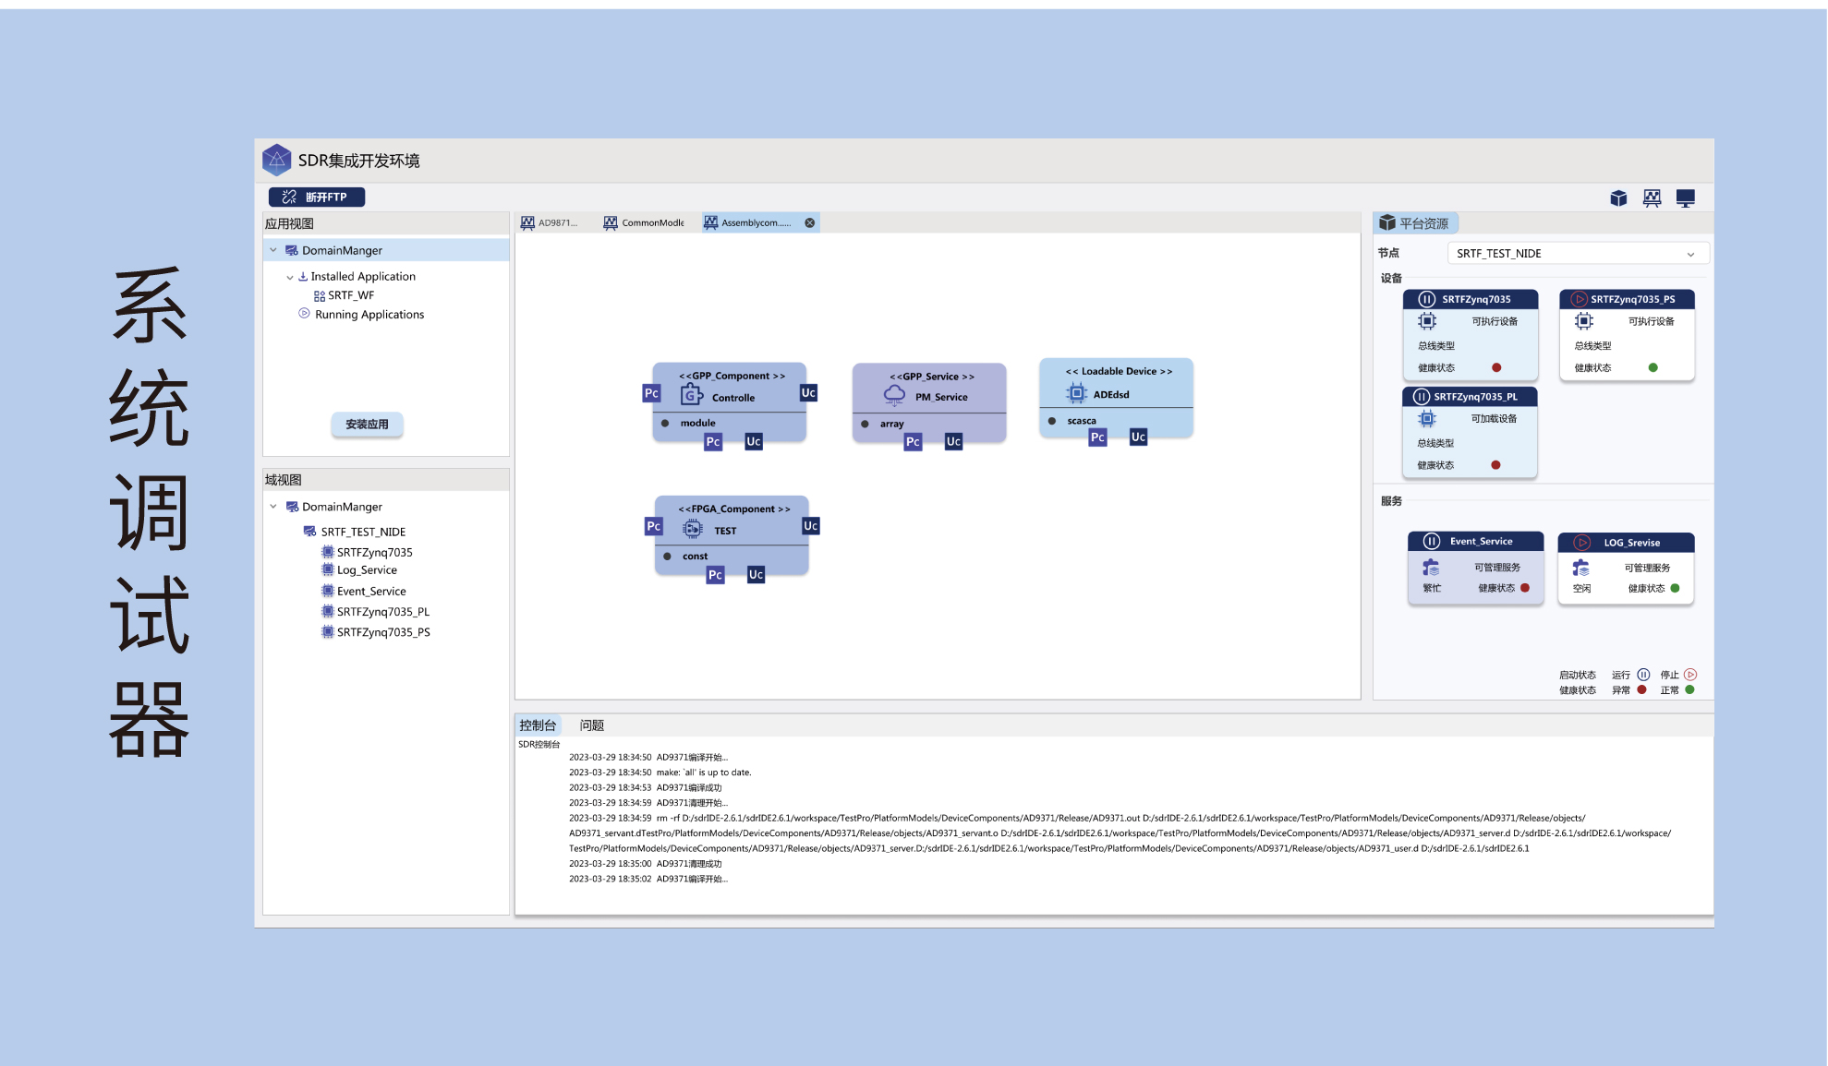1828x1066 pixels.
Task: Collapse the Installed Application tree node
Action: [x=290, y=277]
